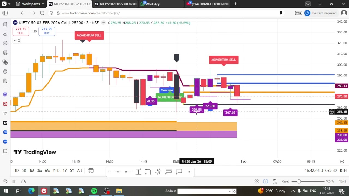Select the 1D time range
This screenshot has height=196, width=349.
click(16, 170)
